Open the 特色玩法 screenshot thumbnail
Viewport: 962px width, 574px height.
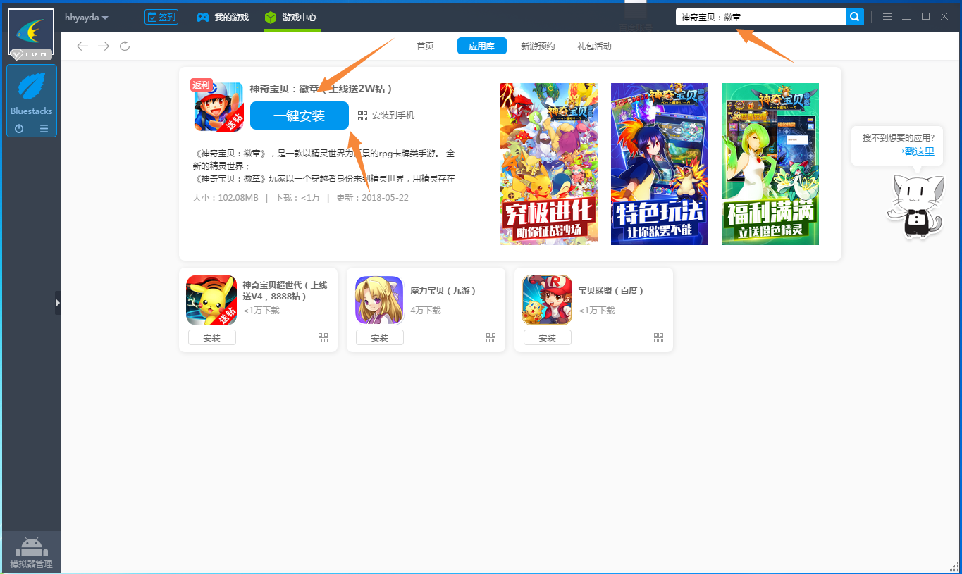tap(660, 164)
